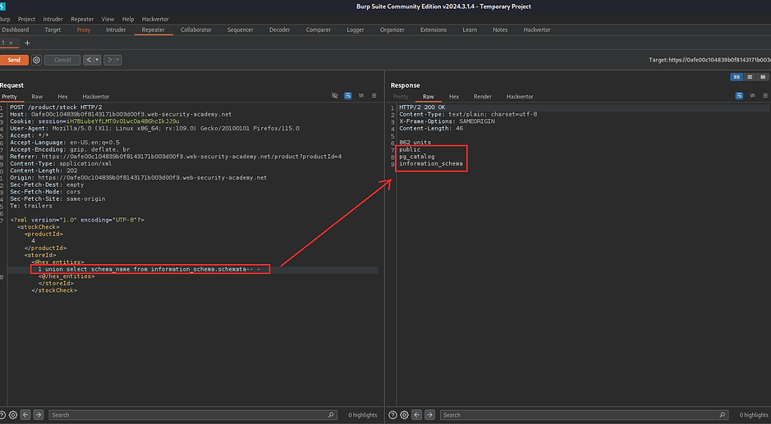Select Response Raw view tab
Image resolution: width=771 pixels, height=424 pixels.
click(429, 97)
